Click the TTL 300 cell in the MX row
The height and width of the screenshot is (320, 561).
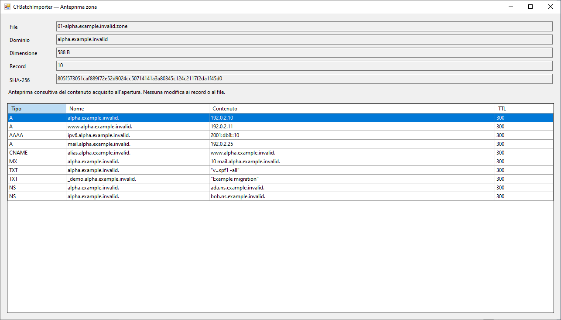[524, 162]
